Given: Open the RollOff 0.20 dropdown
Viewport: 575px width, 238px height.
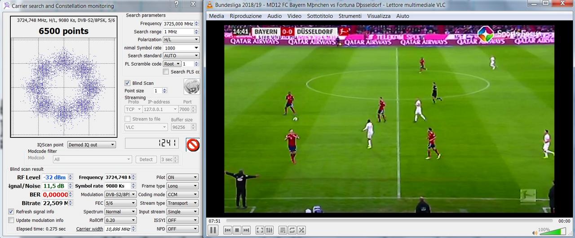Looking at the screenshot, I should point(120,220).
